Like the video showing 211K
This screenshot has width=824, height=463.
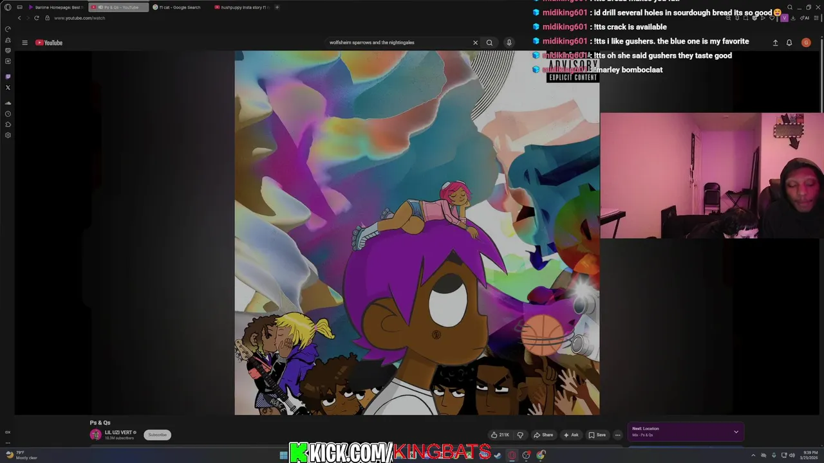(500, 435)
